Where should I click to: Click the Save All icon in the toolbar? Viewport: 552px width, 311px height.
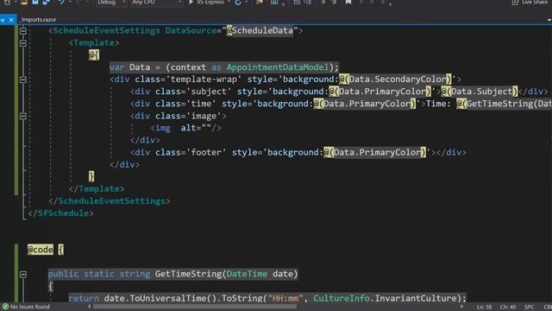[46, 2]
